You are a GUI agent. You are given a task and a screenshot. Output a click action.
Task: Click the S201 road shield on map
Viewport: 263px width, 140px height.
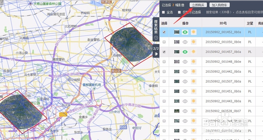[x=123, y=127]
